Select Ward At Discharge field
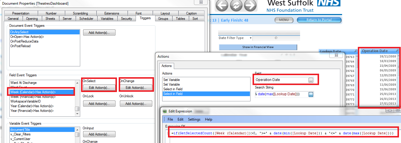The image size is (401, 143). (42, 83)
